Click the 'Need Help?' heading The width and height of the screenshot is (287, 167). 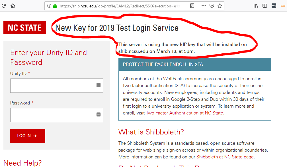(22, 163)
